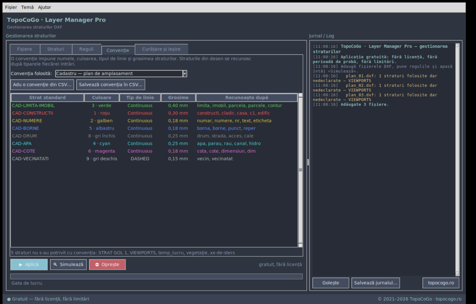The width and height of the screenshot is (476, 304).
Task: Click the 0,15 mm thickness cell
Action: 178,159
